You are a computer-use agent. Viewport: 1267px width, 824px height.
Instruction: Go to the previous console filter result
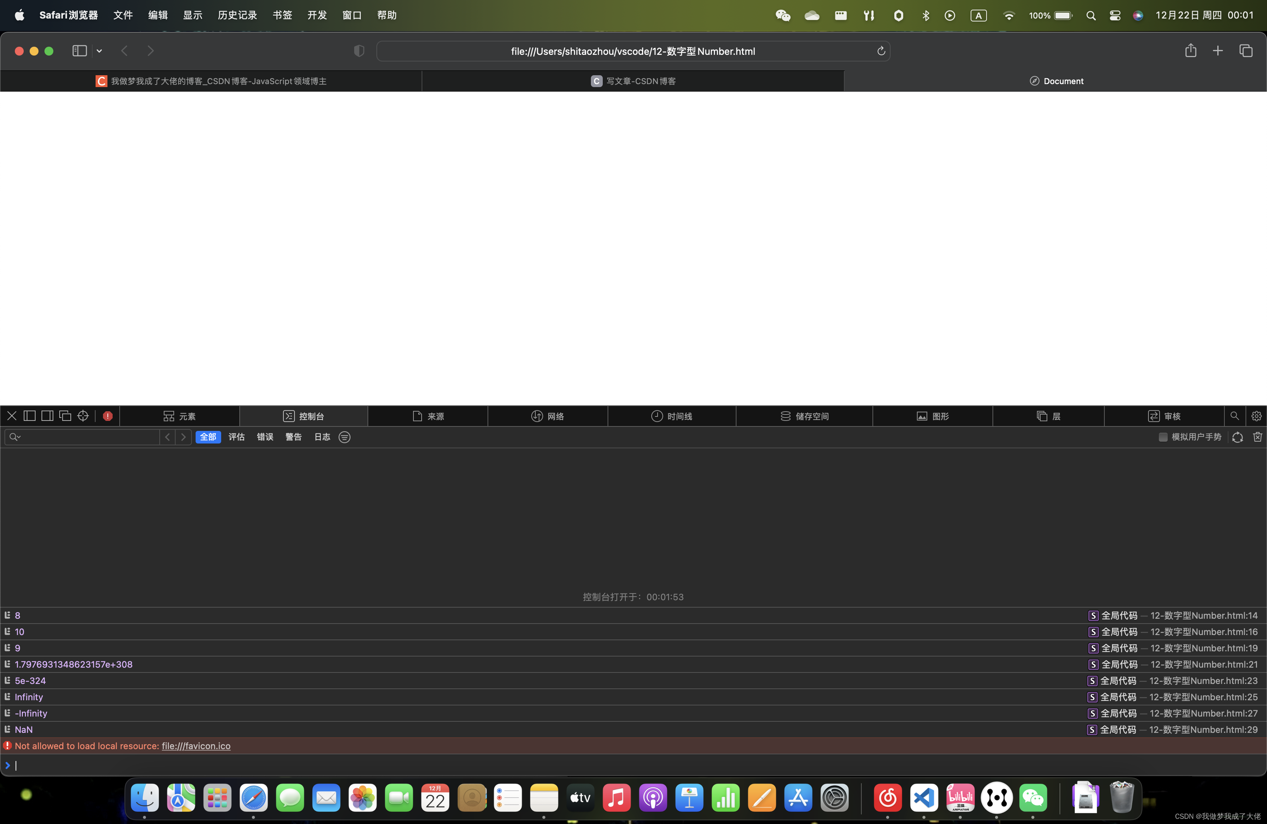(167, 437)
